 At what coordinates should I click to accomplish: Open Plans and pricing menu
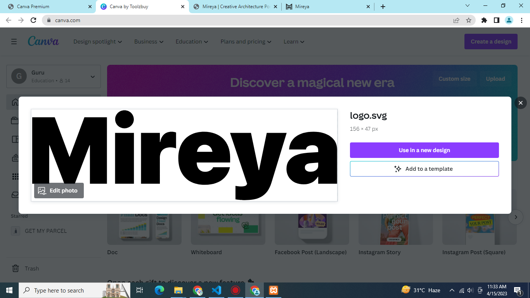246,42
